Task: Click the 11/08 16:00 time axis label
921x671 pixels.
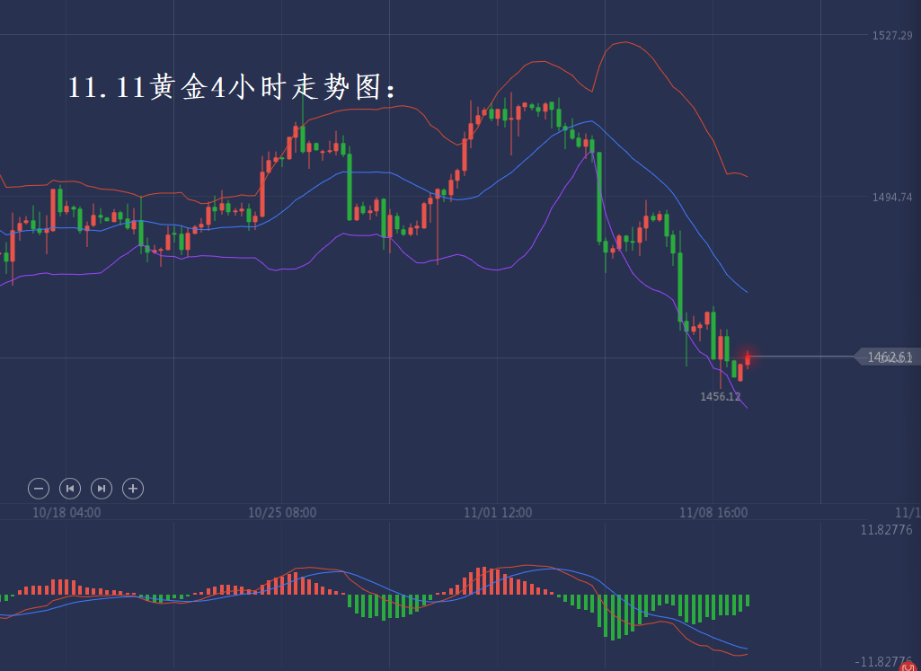Action: pyautogui.click(x=713, y=513)
